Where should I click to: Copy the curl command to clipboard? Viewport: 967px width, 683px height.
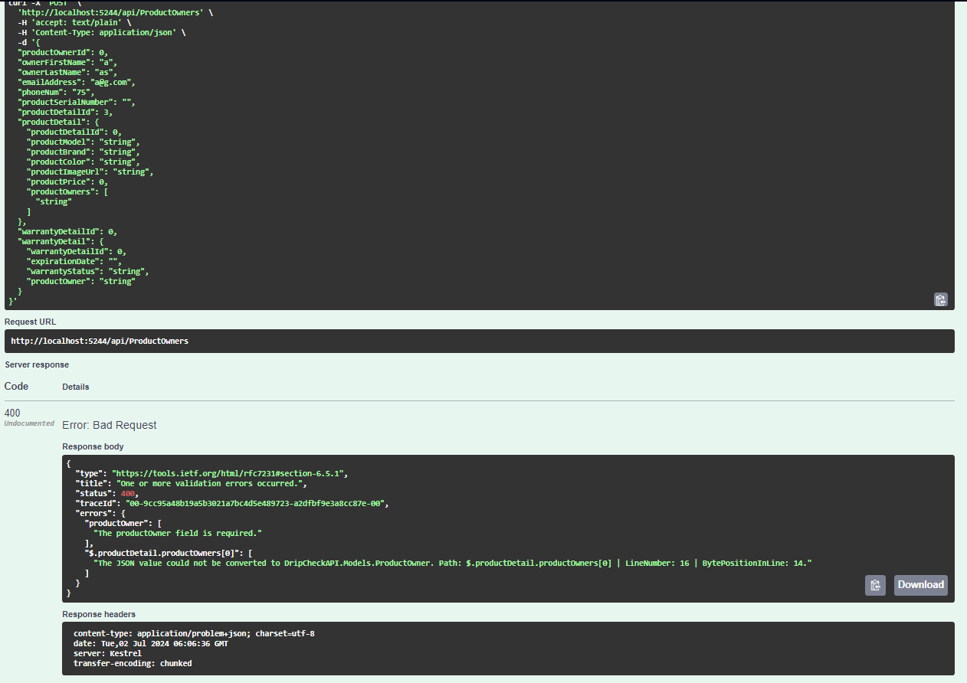click(x=940, y=299)
